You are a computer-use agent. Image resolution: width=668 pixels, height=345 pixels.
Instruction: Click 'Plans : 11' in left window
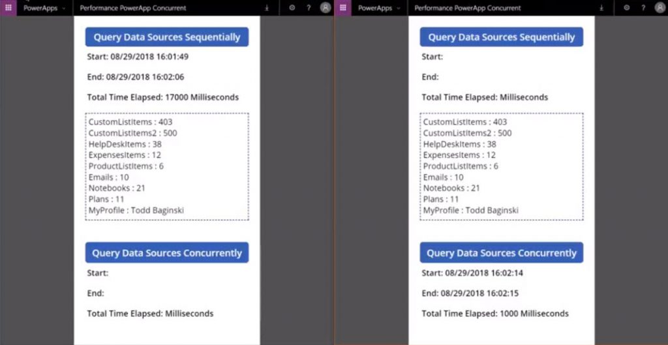[x=106, y=199]
